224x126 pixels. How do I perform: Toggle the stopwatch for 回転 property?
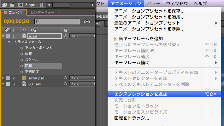(21, 66)
